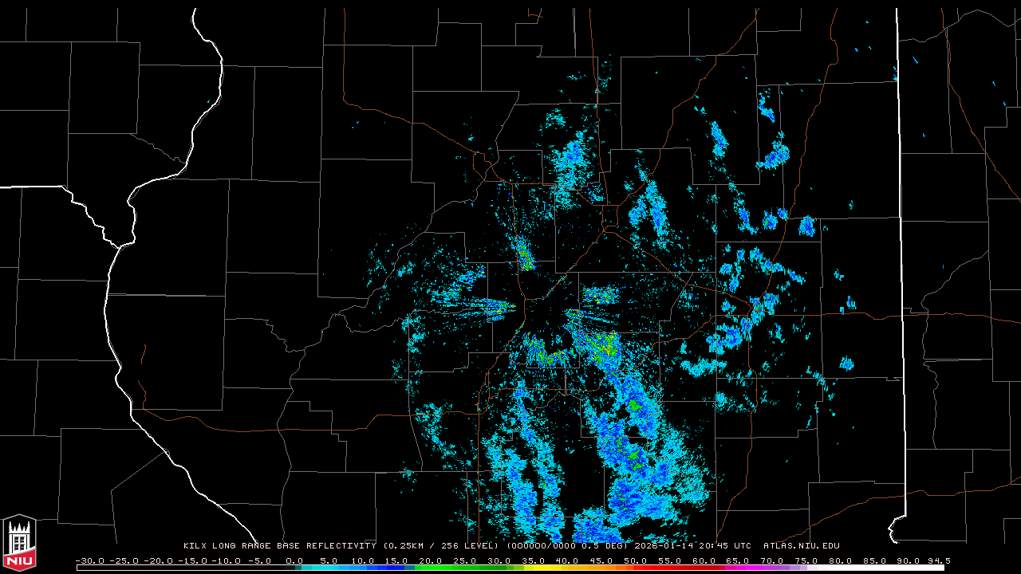Click the 80.0 value label on color scale
Image resolution: width=1021 pixels, height=574 pixels.
click(x=841, y=560)
